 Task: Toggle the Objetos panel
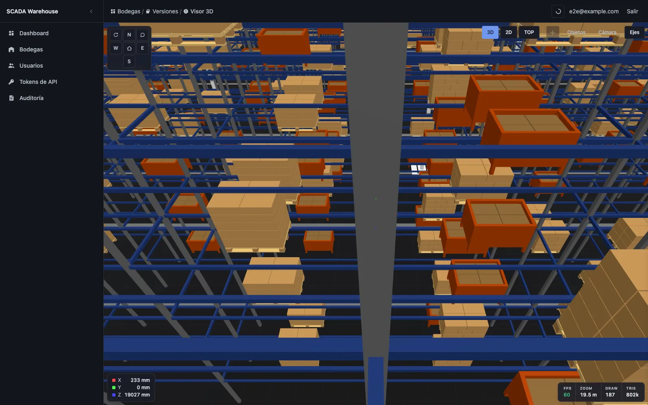(x=576, y=32)
